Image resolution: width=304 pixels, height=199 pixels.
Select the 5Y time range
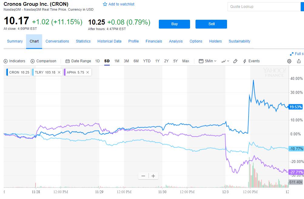tap(175, 61)
